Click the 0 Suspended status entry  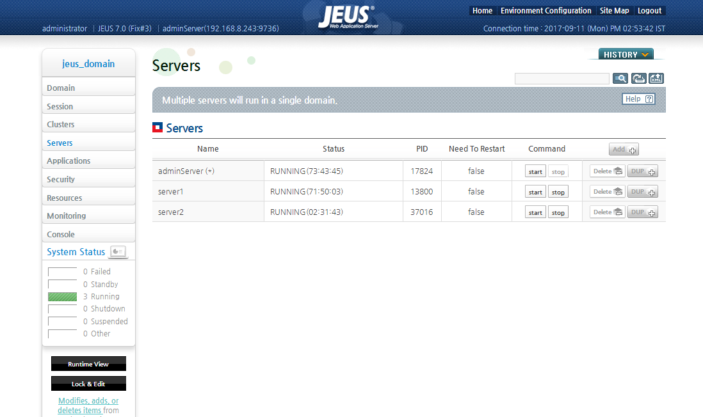pos(106,321)
